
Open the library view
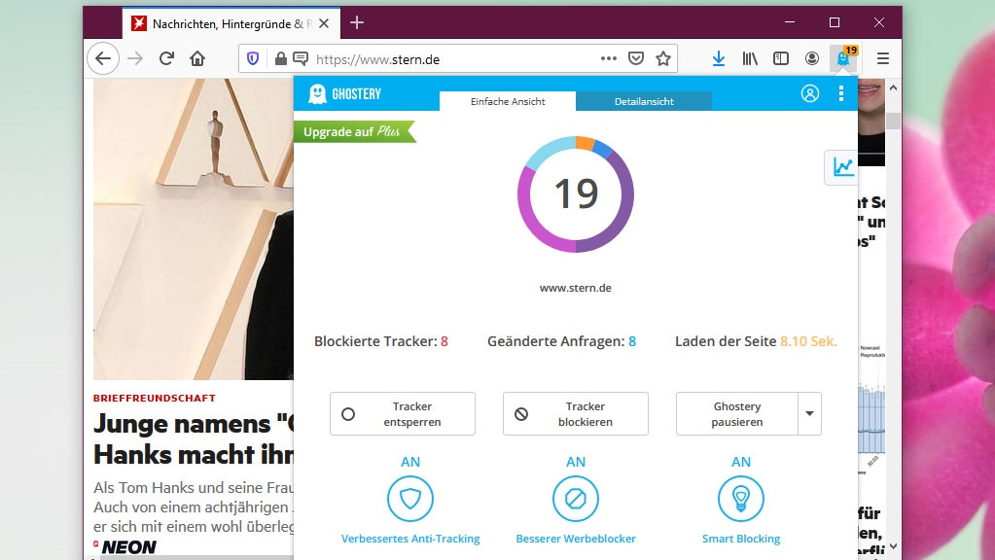750,59
